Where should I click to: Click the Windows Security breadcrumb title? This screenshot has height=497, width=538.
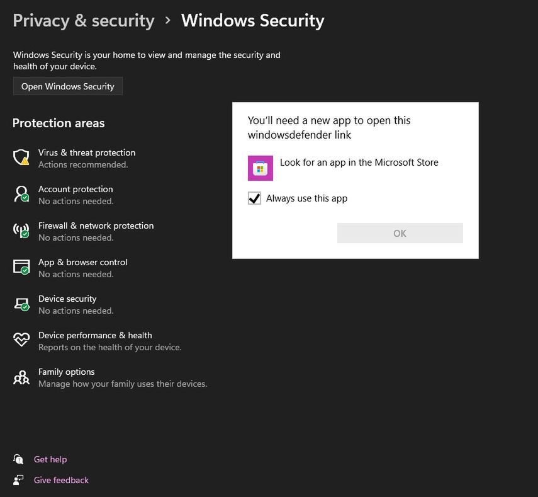pos(252,20)
